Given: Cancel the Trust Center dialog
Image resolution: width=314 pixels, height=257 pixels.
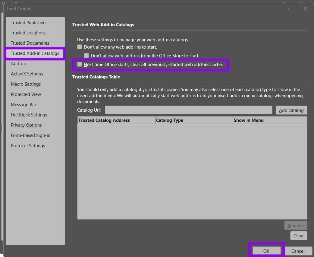Looking at the screenshot, I should 298,251.
